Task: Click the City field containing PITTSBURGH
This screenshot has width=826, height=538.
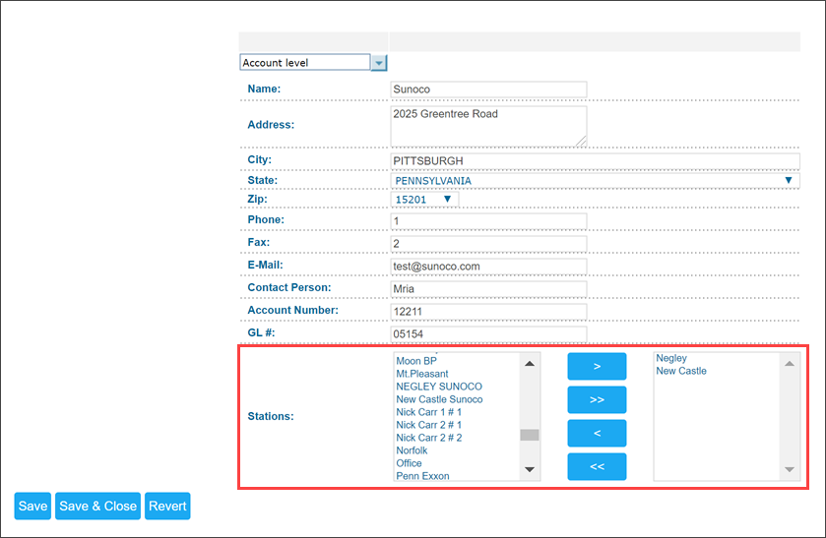Action: point(595,161)
